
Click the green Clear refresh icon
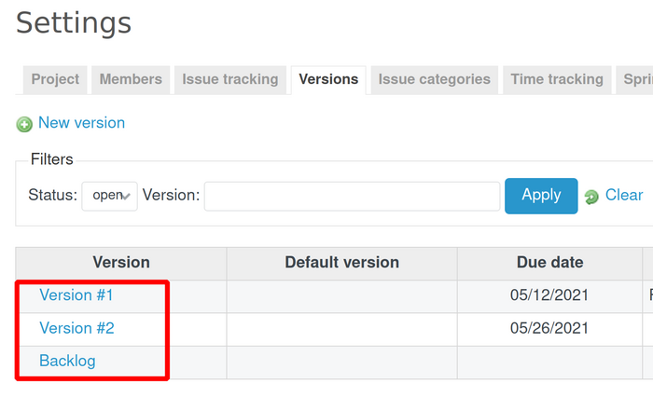coord(591,197)
